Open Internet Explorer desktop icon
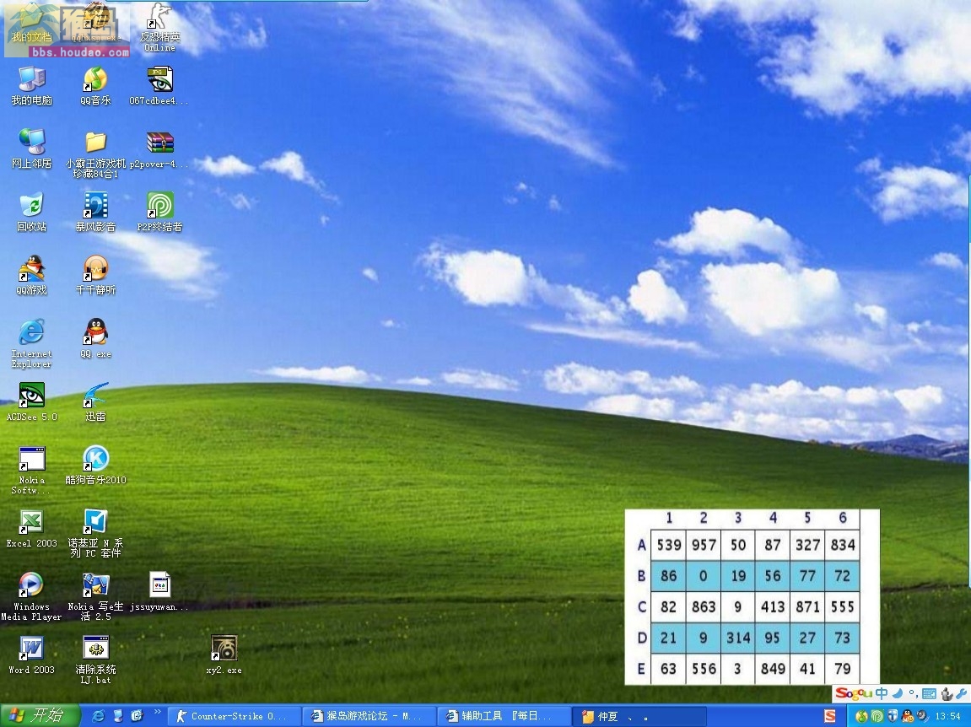The height and width of the screenshot is (727, 971). [x=31, y=344]
